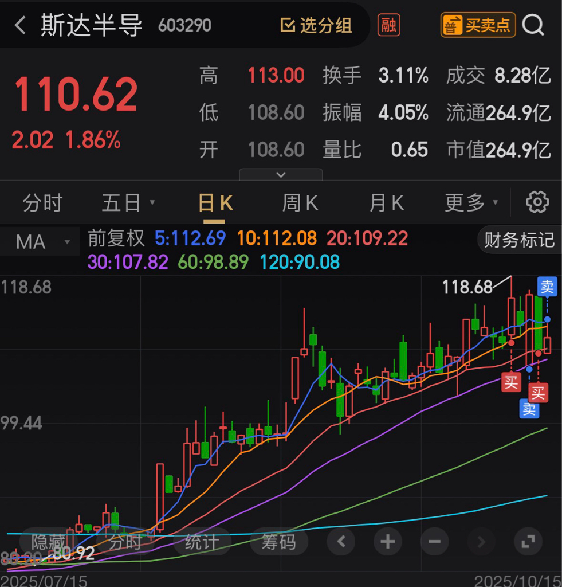Viewport: 562px width, 587px height.
Task: Click the 成交 value 8.28亿
Action: coord(522,75)
